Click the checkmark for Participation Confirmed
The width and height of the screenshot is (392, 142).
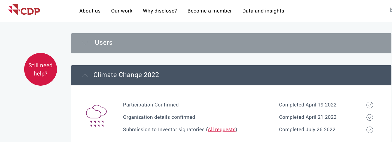pos(370,105)
